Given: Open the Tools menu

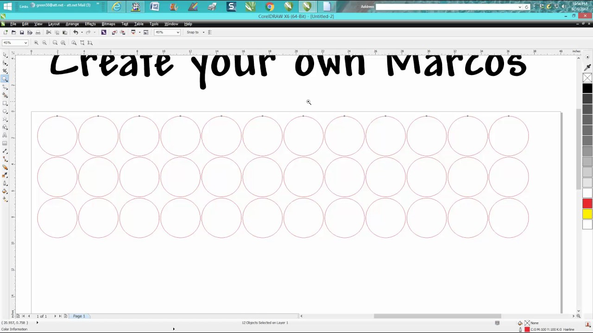Looking at the screenshot, I should [154, 24].
